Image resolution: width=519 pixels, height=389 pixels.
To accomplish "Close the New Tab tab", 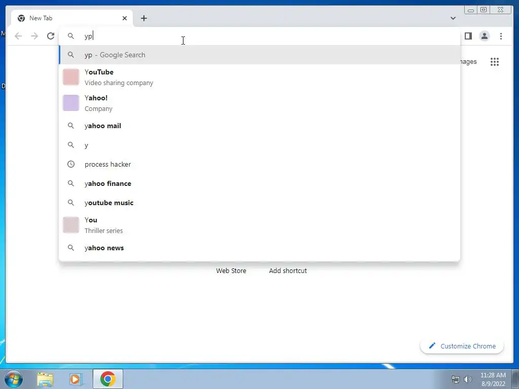I will 125,18.
